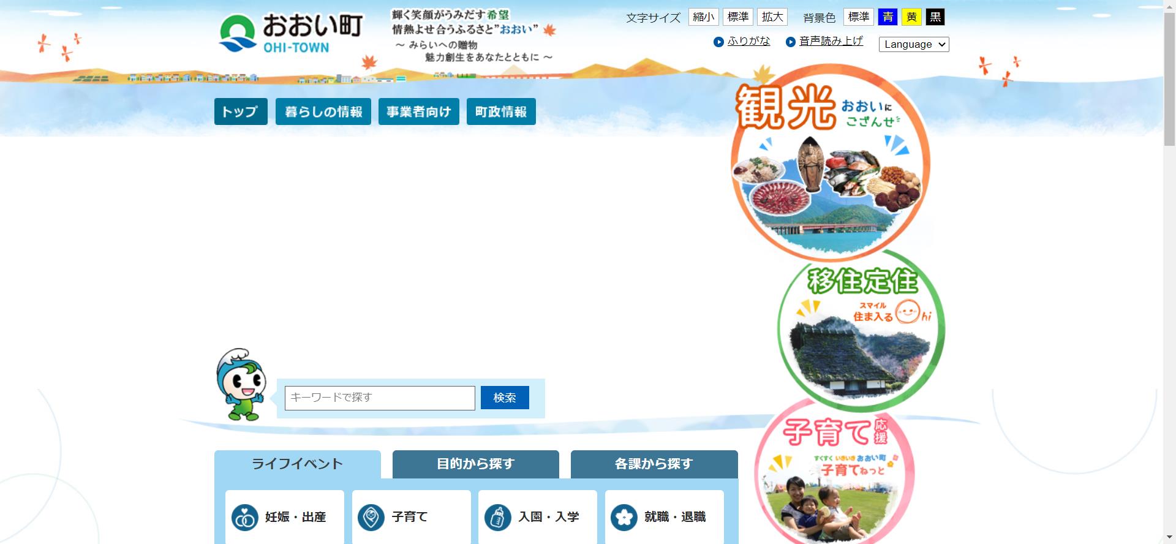Screen dimensions: 1176x544
Task: Open the 移住定住 relocation circle banner
Action: point(861,331)
